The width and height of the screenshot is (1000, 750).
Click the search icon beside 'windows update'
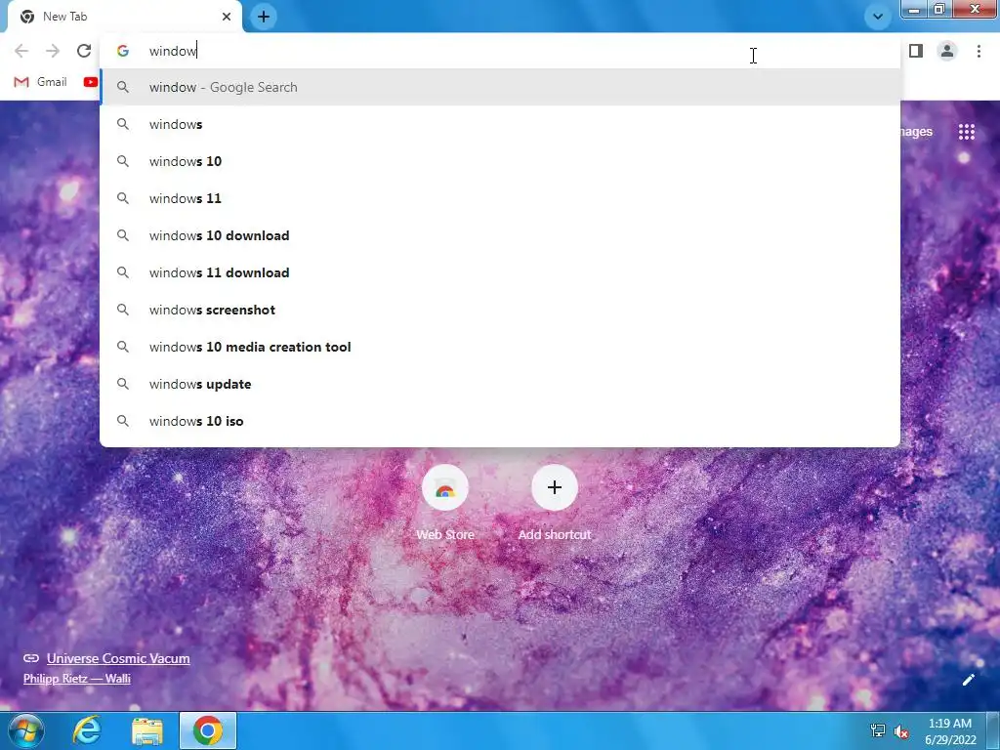pos(122,384)
